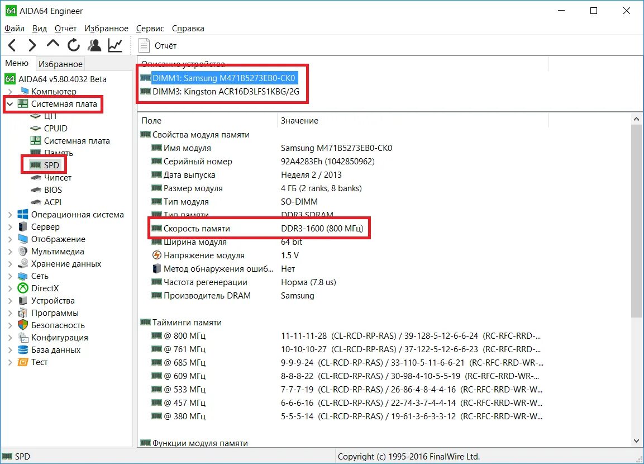The width and height of the screenshot is (644, 464).
Task: Collapse the Системная плата tree branch
Action: tap(10, 104)
